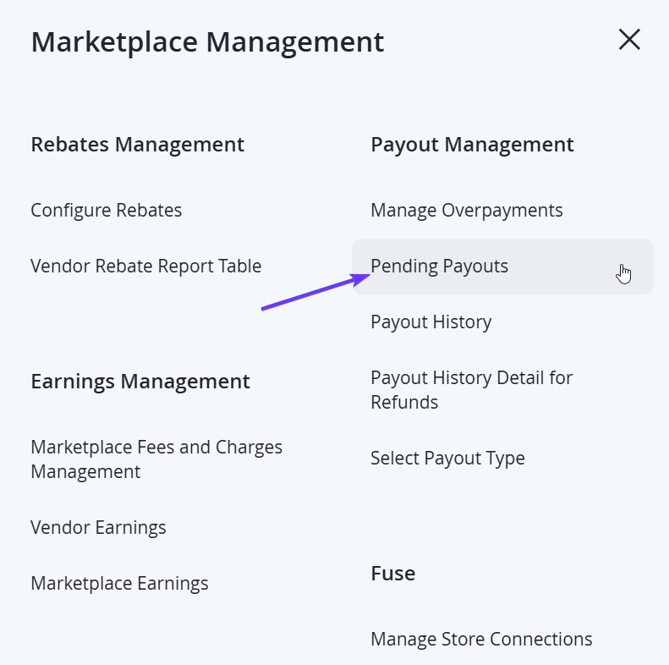
Task: Open Payout History Detail for Refunds
Action: tap(471, 390)
